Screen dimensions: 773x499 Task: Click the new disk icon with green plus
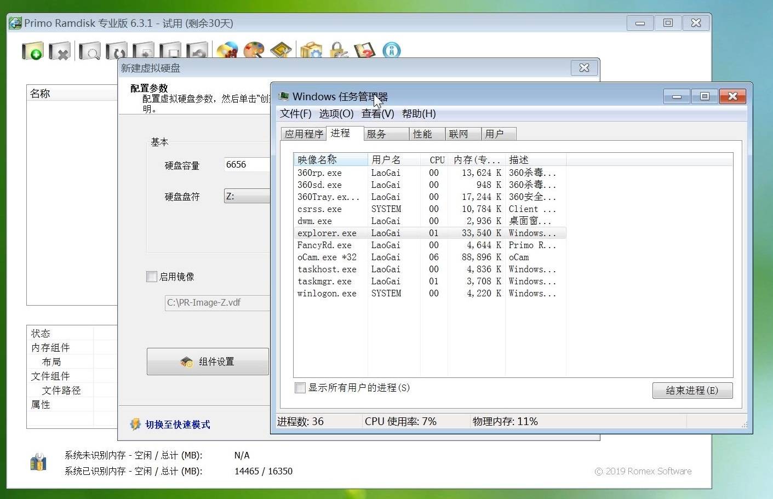(x=33, y=50)
